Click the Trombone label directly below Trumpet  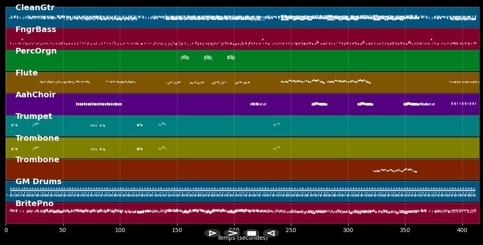[37, 138]
